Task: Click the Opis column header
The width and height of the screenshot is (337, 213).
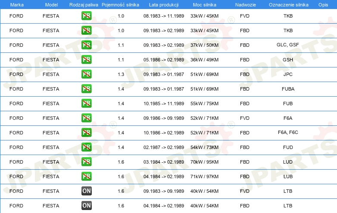Action: click(323, 4)
